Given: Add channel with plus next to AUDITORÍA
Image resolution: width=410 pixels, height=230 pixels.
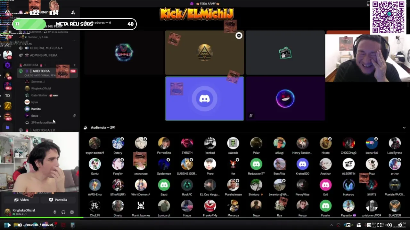Looking at the screenshot, I should pyautogui.click(x=74, y=65).
